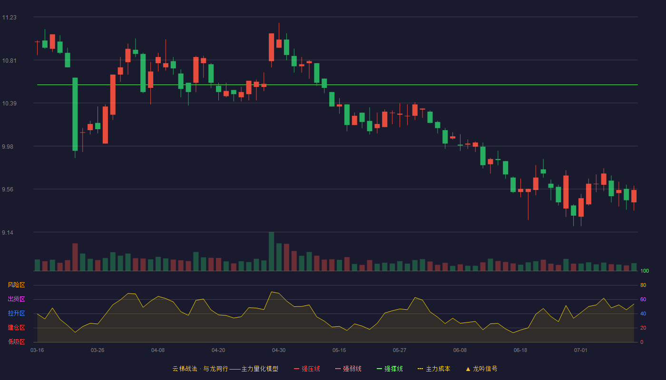Click the 04-20 date label
Screen dimensions: 666x380
point(218,350)
